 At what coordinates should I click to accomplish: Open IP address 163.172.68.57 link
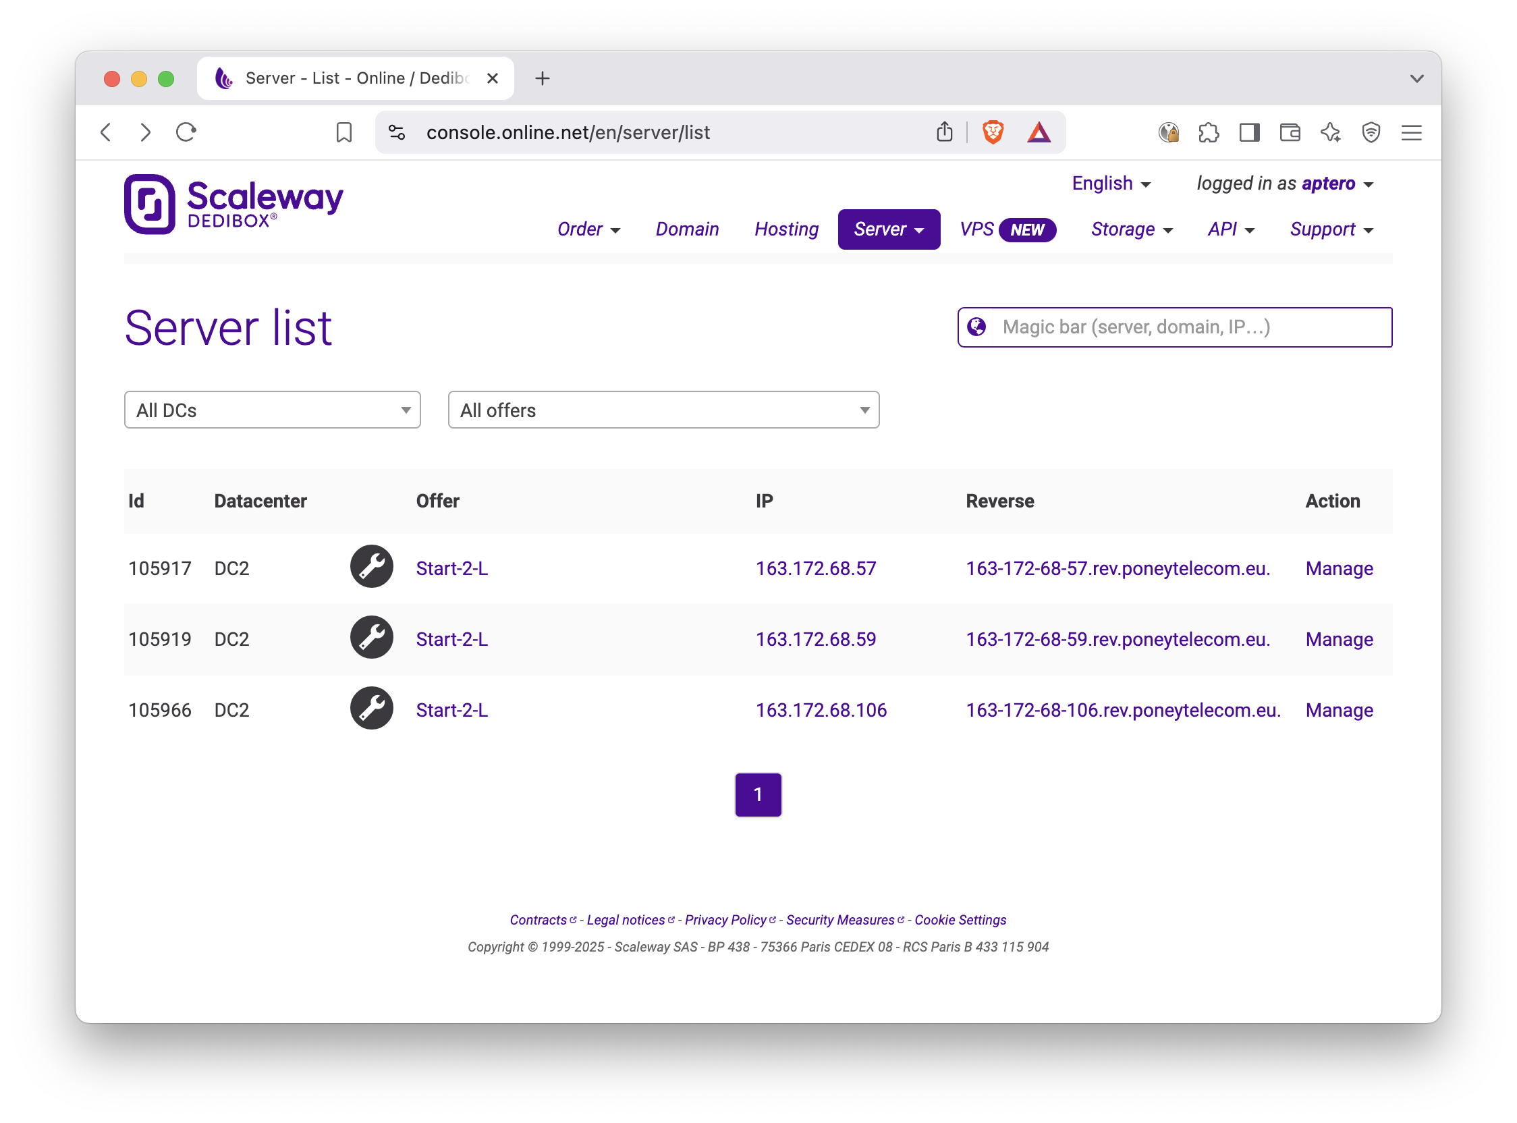coord(816,568)
